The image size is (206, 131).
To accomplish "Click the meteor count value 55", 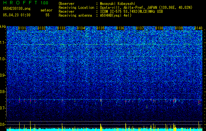I will coord(47,15).
